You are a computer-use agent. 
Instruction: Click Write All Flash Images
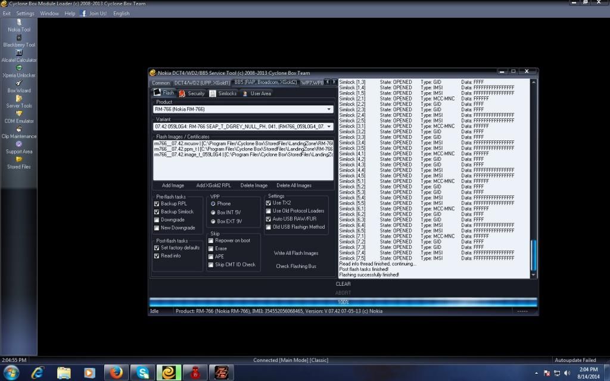(296, 253)
